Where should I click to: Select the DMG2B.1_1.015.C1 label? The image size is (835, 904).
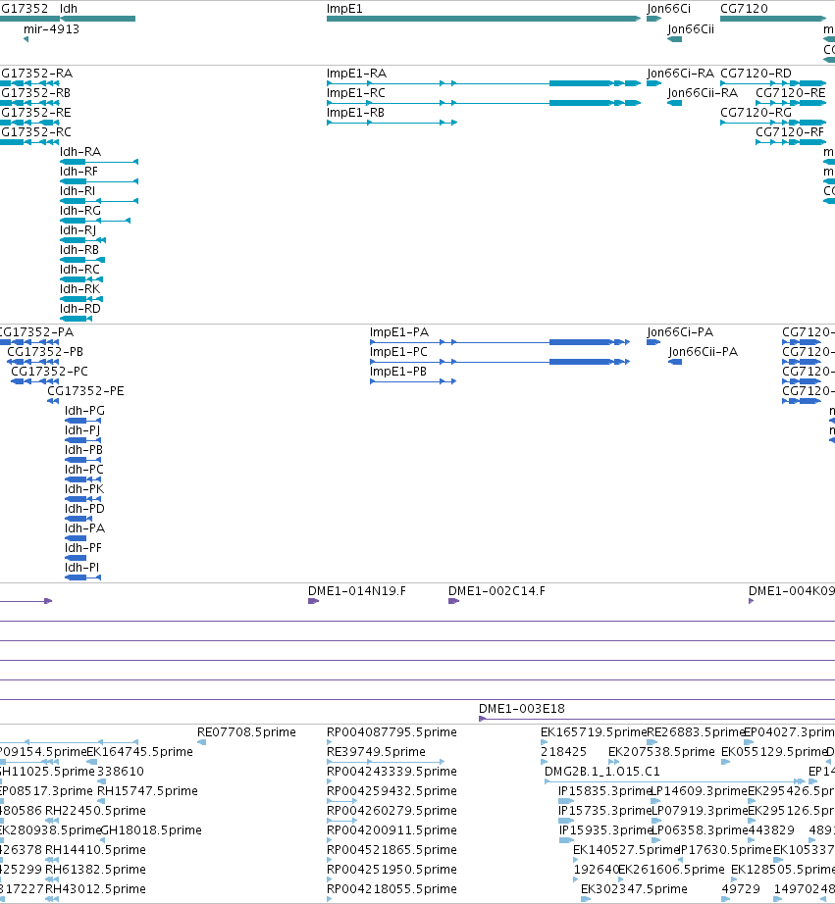tap(602, 772)
